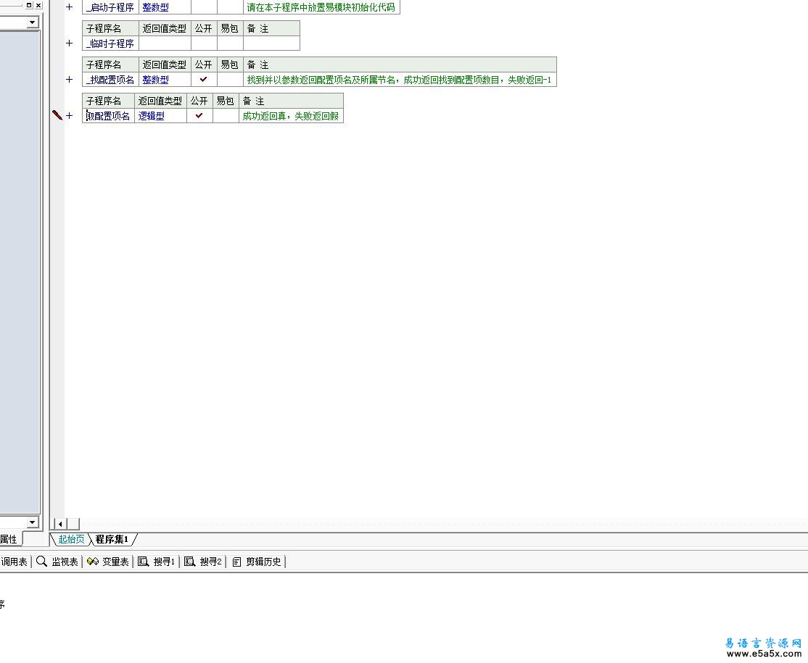Toggle the 公开 checkmark for 取配置项名
The height and width of the screenshot is (663, 808).
[199, 116]
